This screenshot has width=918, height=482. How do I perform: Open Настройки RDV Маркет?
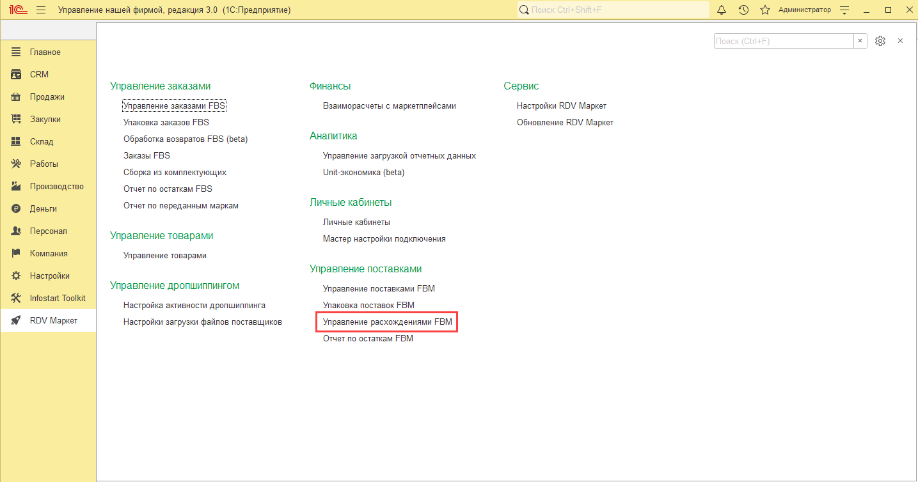click(562, 105)
